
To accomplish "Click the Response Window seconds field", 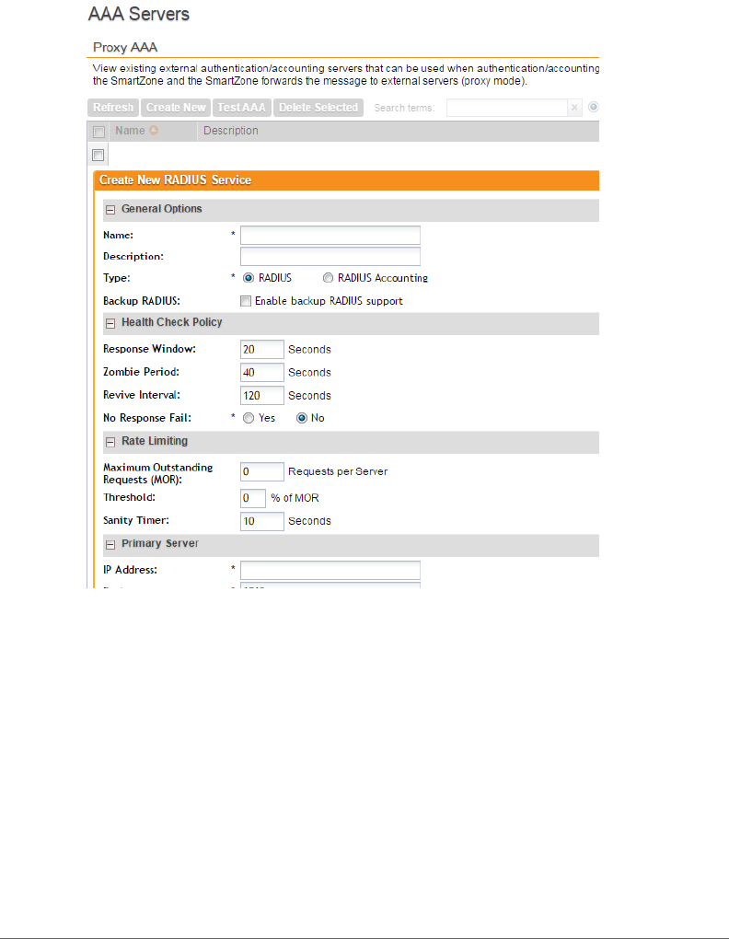I will pyautogui.click(x=262, y=349).
